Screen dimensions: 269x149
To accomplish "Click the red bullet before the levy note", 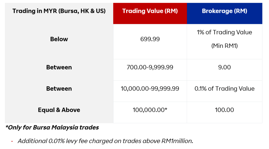I will (x=12, y=141).
